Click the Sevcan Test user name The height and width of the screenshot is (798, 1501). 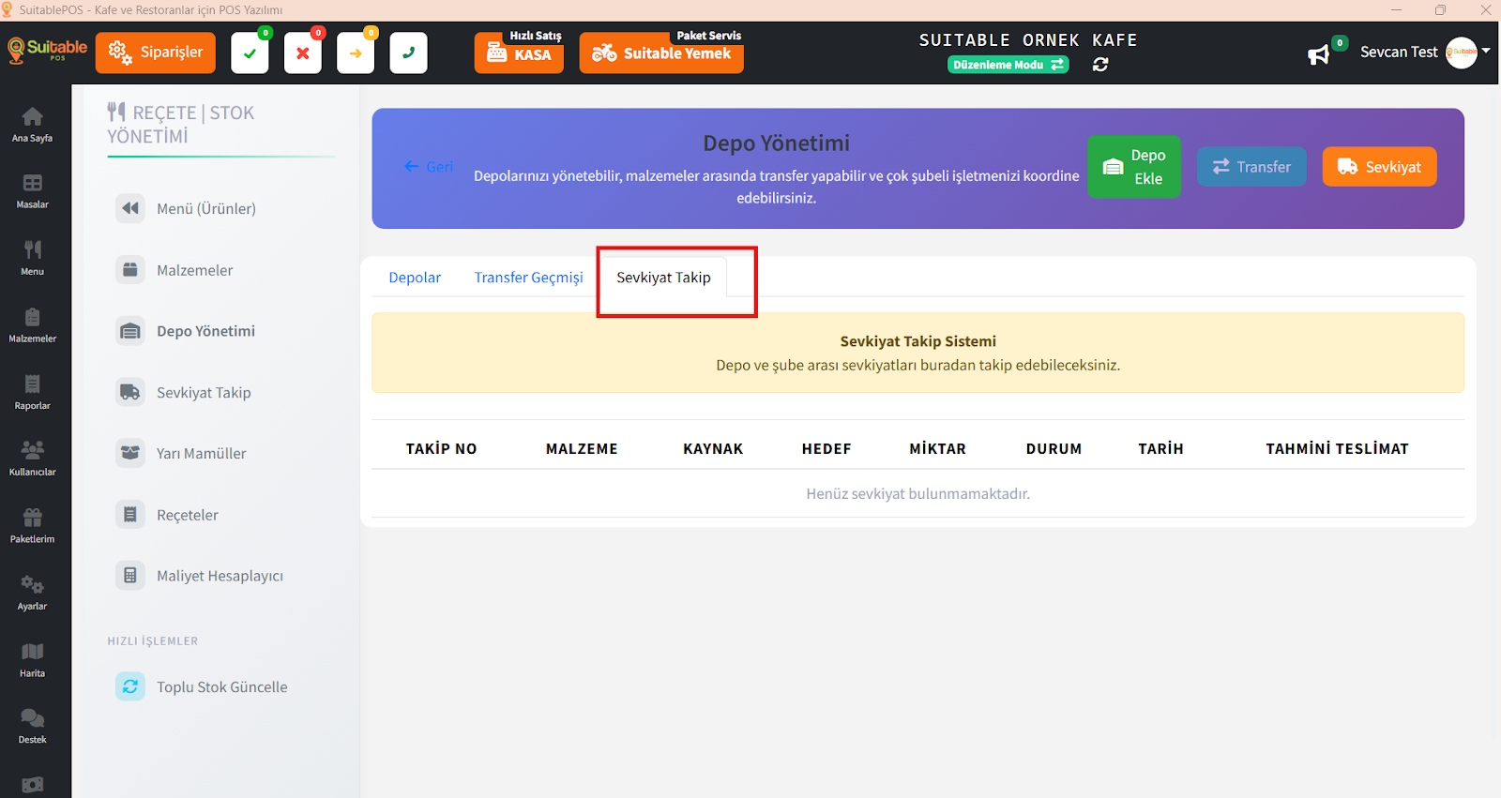point(1398,53)
